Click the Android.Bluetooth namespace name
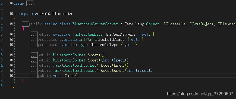This screenshot has width=236, height=99. click(54, 14)
